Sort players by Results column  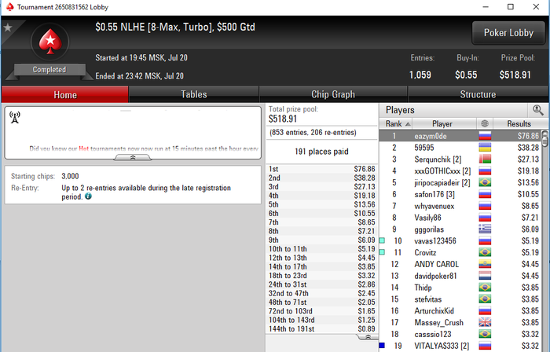[x=519, y=123]
